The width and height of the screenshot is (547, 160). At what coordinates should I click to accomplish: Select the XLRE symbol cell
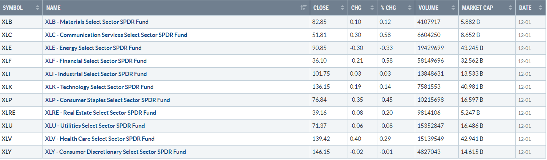tap(21, 113)
